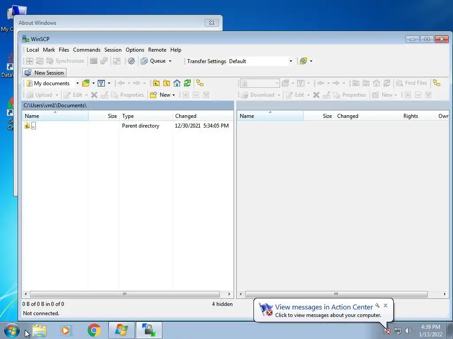
Task: Expand the local Filter dropdown arrow
Action: pyautogui.click(x=109, y=83)
